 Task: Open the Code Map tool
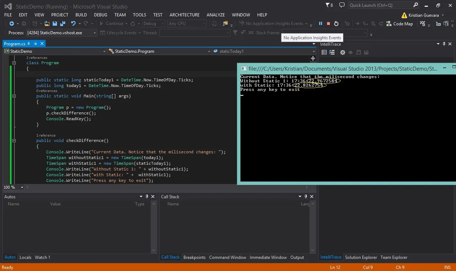[x=400, y=24]
